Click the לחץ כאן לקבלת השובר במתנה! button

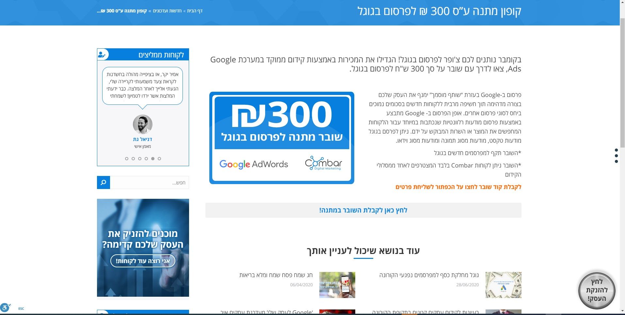363,210
